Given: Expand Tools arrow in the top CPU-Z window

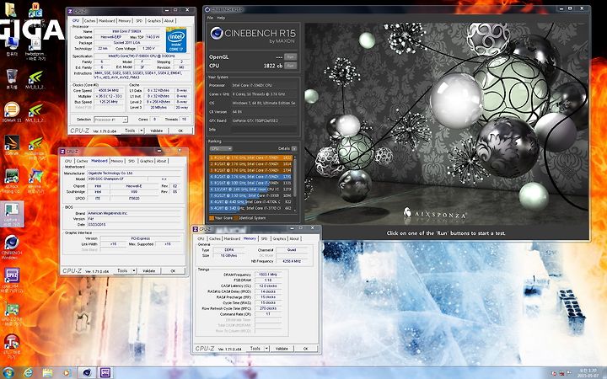Looking at the screenshot, I should [142, 131].
